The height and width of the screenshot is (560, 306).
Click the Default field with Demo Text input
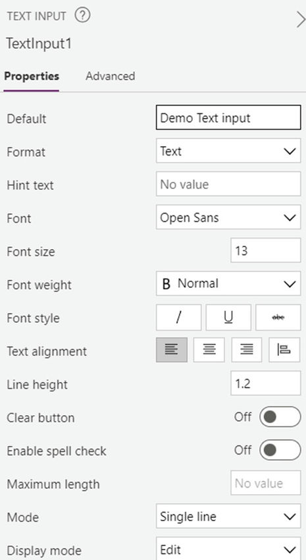click(228, 117)
